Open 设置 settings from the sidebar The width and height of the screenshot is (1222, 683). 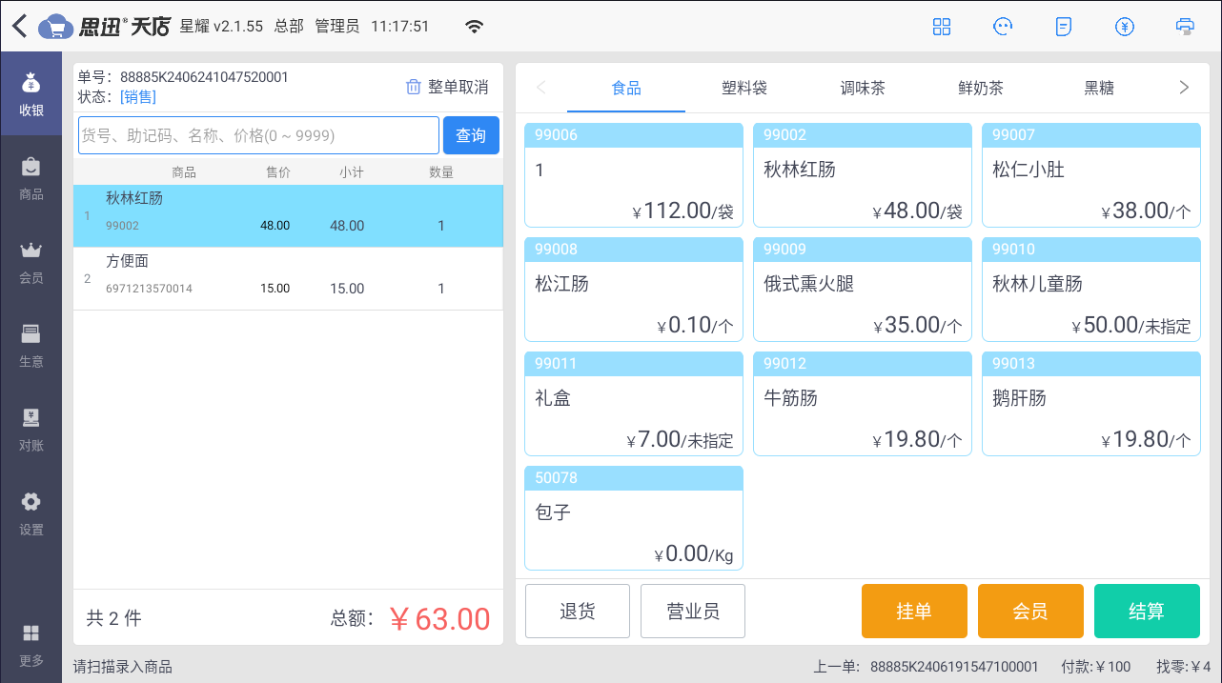(x=31, y=514)
